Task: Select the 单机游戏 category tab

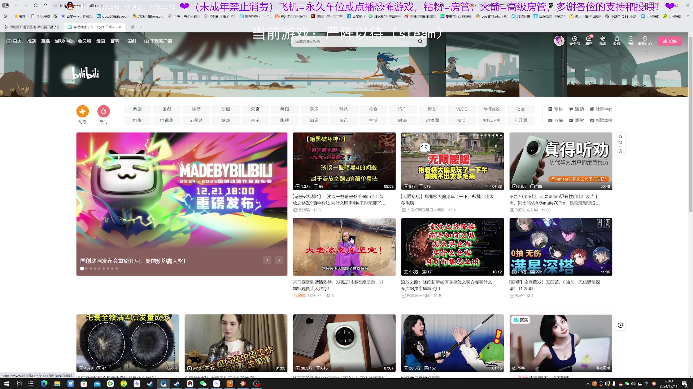Action: [491, 109]
